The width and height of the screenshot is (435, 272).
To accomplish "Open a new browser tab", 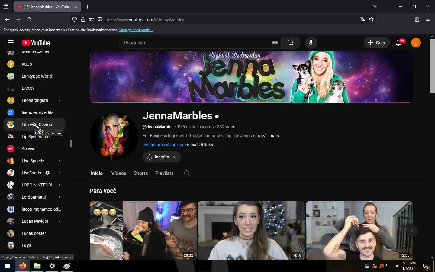I will click(87, 7).
